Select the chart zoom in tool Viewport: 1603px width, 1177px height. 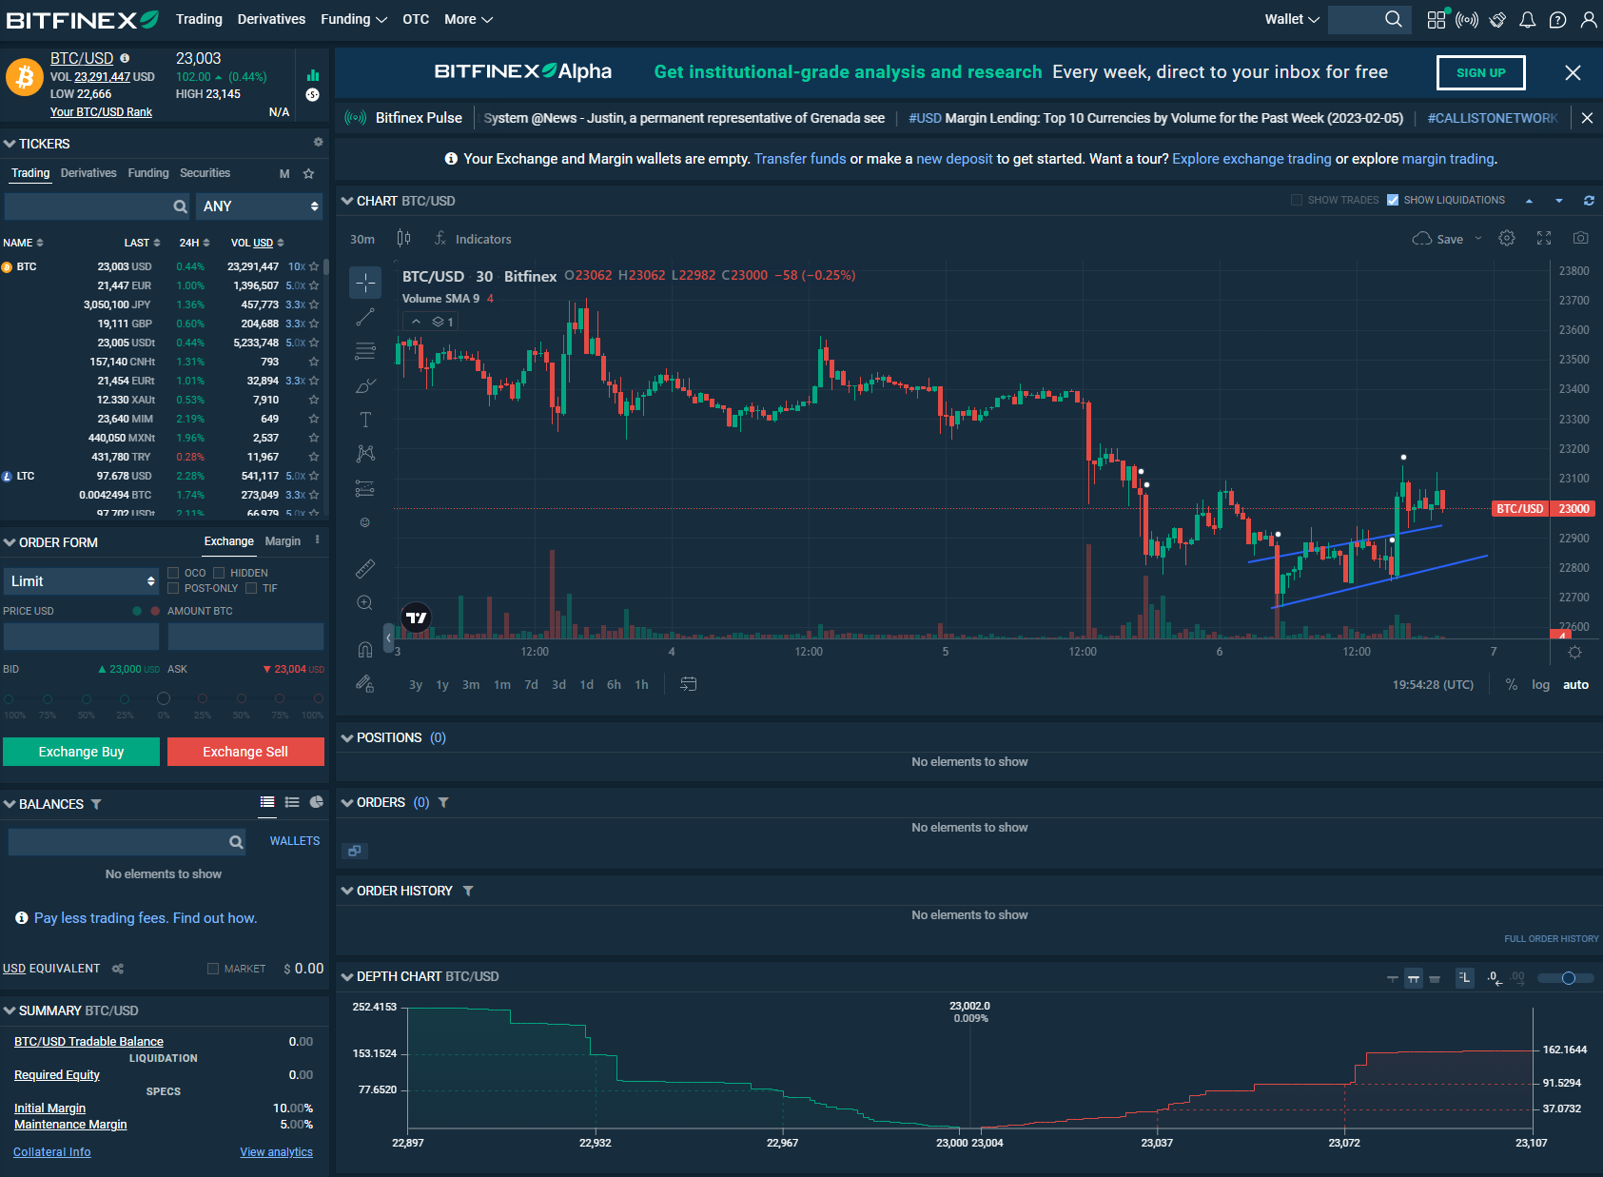coord(365,603)
